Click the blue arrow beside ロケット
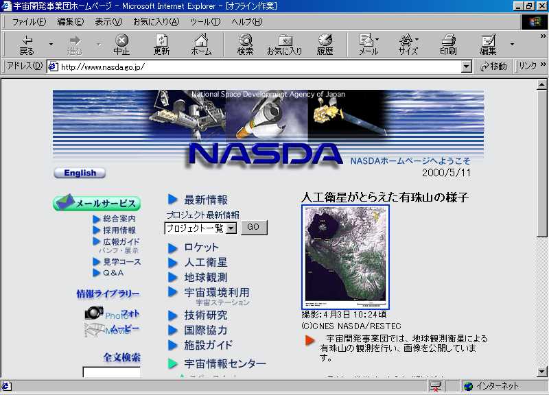549x395 pixels. (x=173, y=248)
